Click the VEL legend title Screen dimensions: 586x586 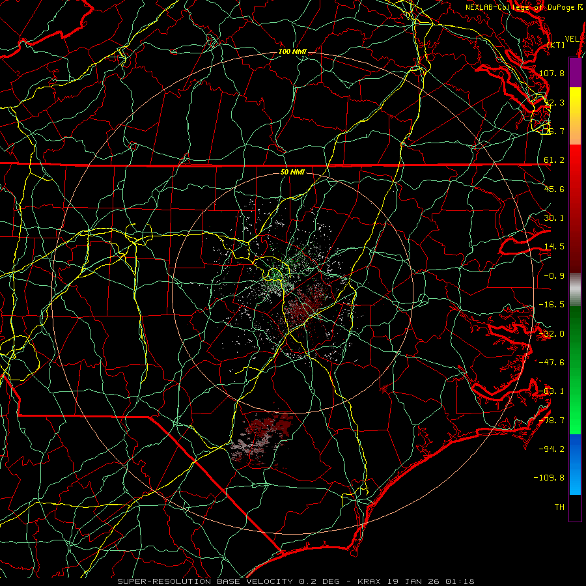point(572,38)
